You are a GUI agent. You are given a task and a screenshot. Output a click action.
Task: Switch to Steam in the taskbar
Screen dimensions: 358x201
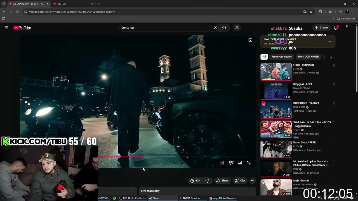click(x=154, y=198)
